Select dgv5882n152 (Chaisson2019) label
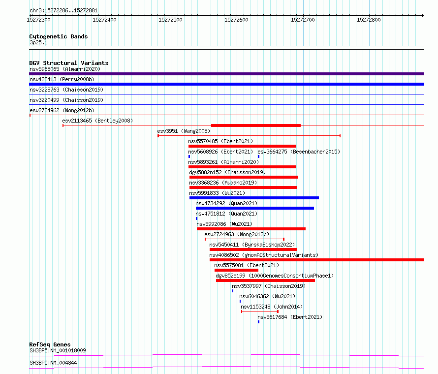The image size is (438, 374). 227,172
